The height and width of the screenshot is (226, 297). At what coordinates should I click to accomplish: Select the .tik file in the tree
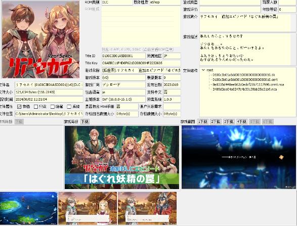coord(243,75)
